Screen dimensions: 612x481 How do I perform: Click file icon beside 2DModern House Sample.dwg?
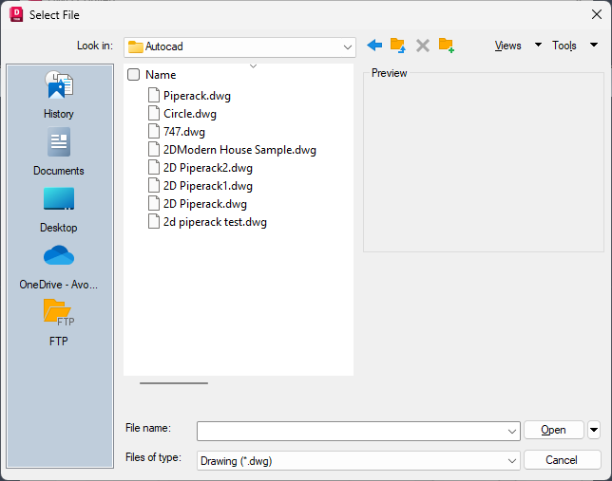click(x=154, y=149)
